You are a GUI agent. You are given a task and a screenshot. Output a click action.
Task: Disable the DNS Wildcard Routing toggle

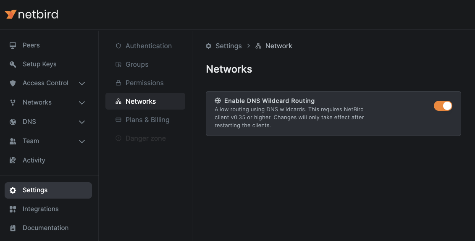click(443, 106)
